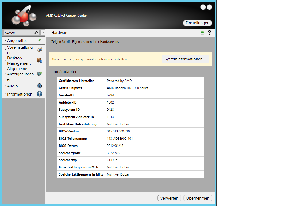Open the Einstellungen menu
Image resolution: width=308 pixels, height=206 pixels.
(x=197, y=23)
